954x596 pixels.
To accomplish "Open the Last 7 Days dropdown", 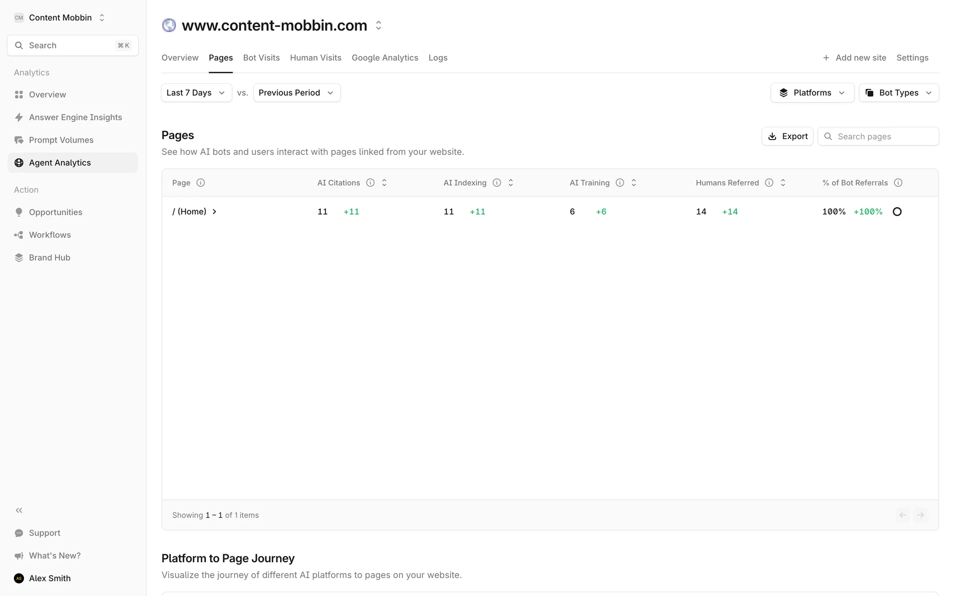I will [x=196, y=93].
